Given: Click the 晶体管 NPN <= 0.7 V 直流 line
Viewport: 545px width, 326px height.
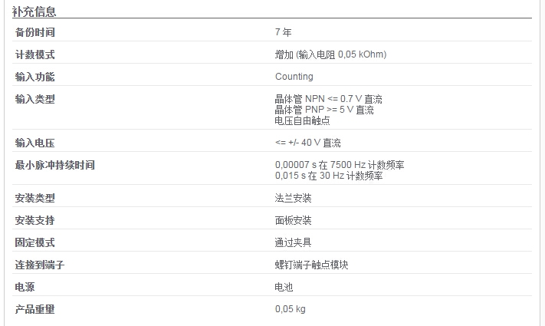Looking at the screenshot, I should [x=329, y=99].
